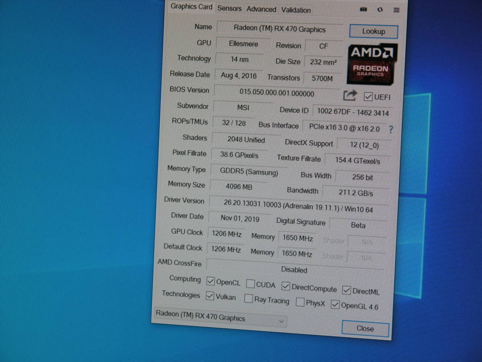Toggle the Vulkan checkbox
482x362 pixels.
point(210,296)
